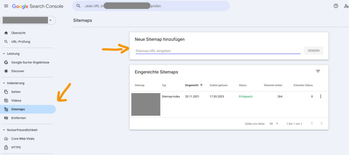The image size is (349, 155).
Task: Click the '1 bis 1 von 1' pagination text
Action: pos(294,123)
